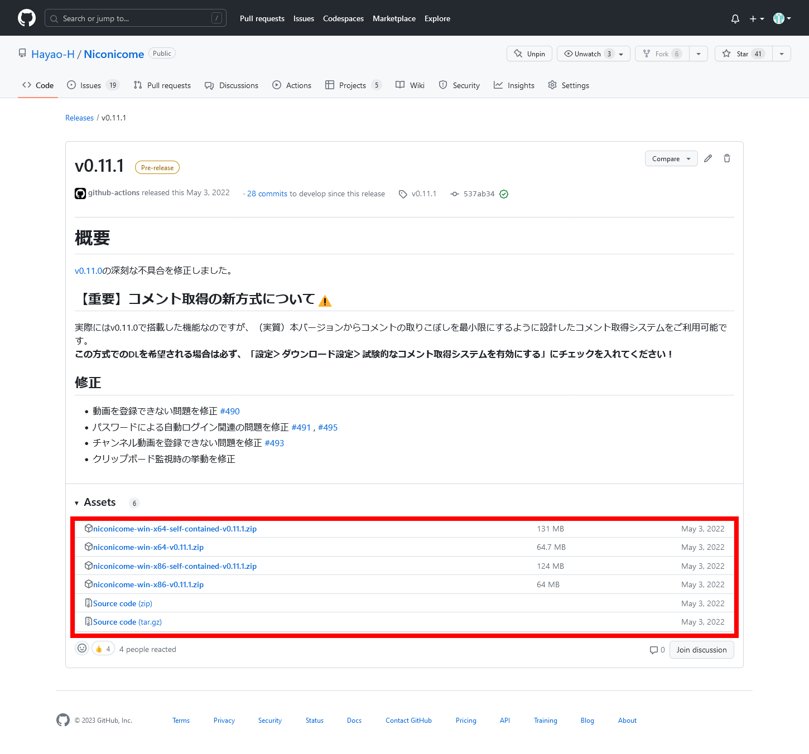
Task: Open Pull requests in top navigation
Action: [262, 18]
